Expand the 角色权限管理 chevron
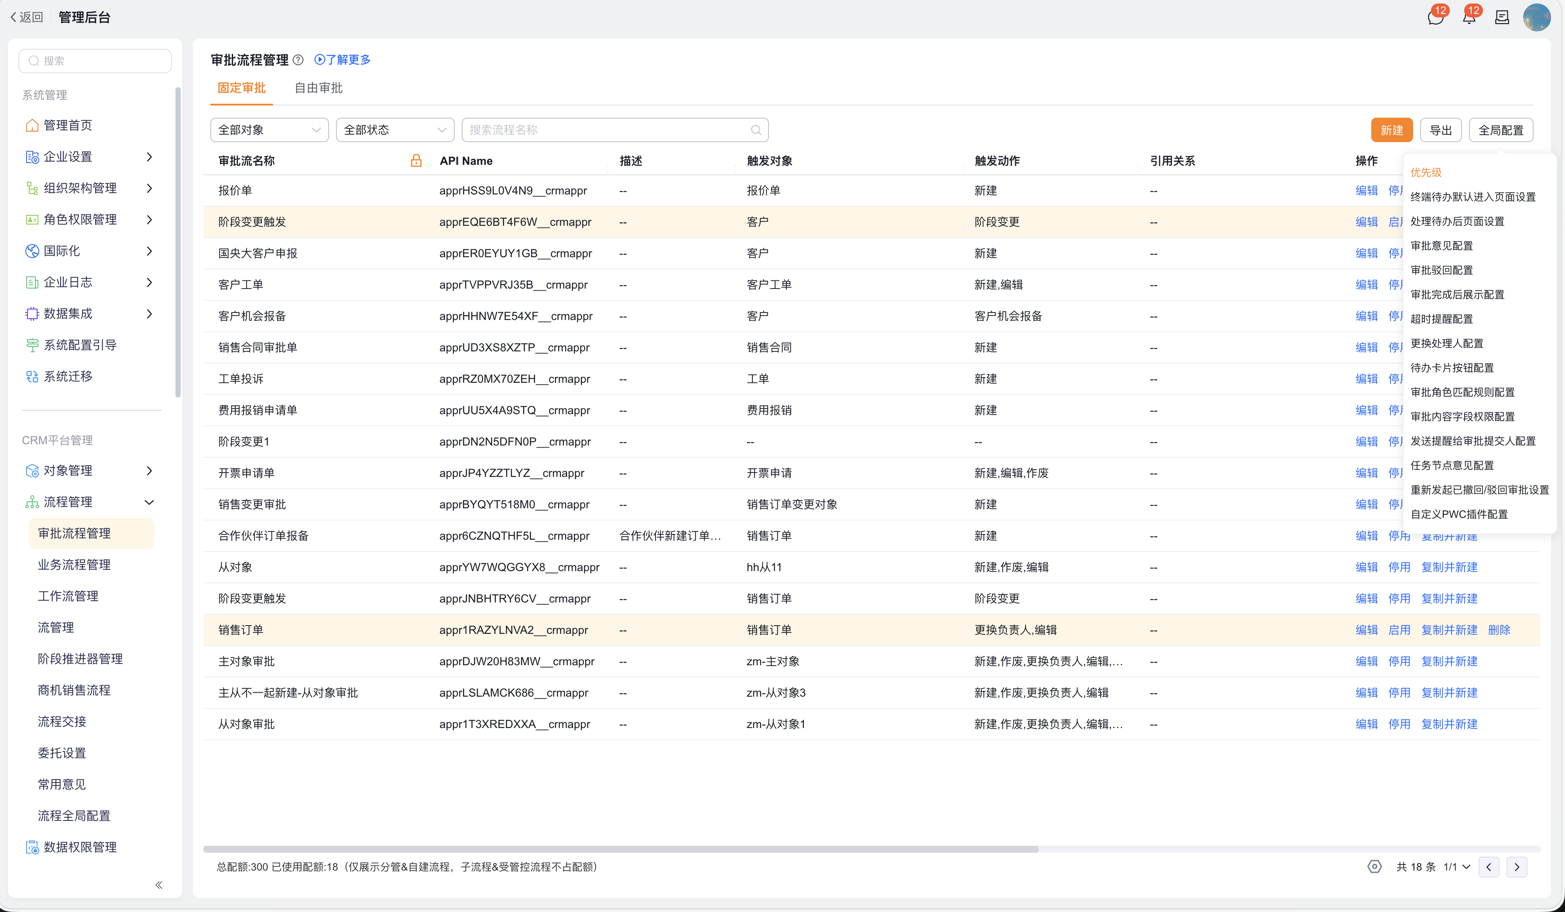Viewport: 1565px width, 912px height. click(149, 220)
